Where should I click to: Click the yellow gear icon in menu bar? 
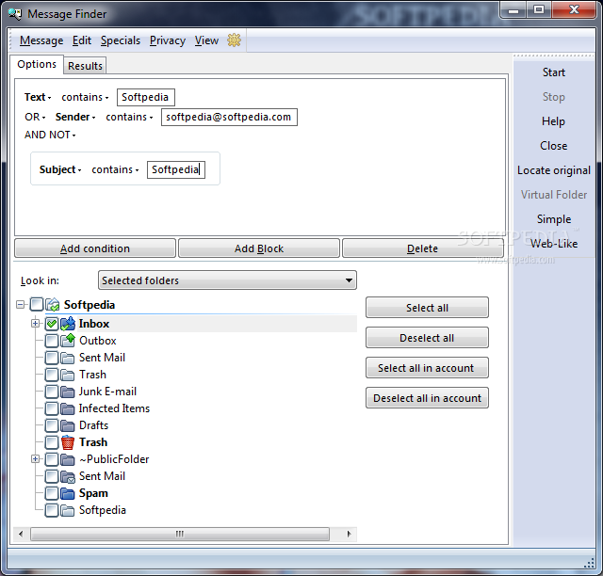pyautogui.click(x=234, y=40)
